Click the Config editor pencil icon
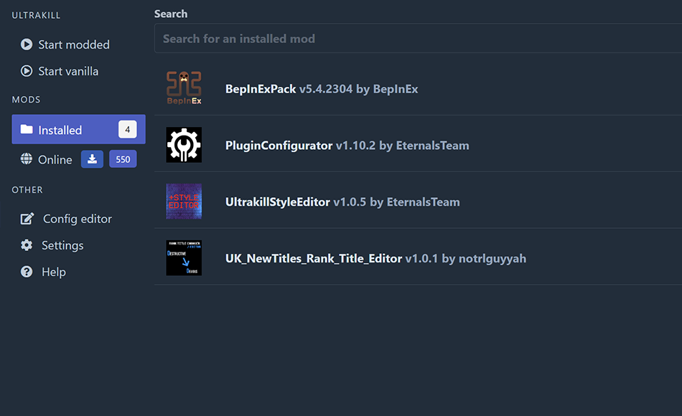Viewport: 682px width, 416px height. click(27, 219)
